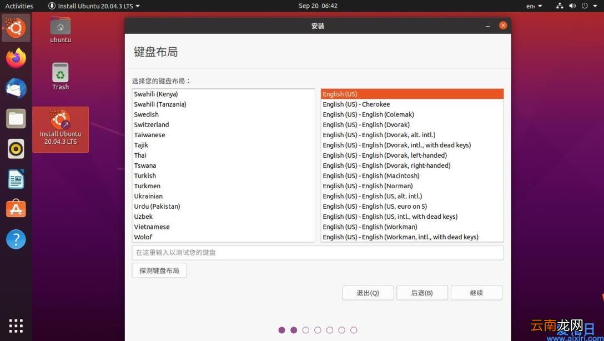Open the en input source dropdown
The height and width of the screenshot is (341, 604).
[534, 6]
